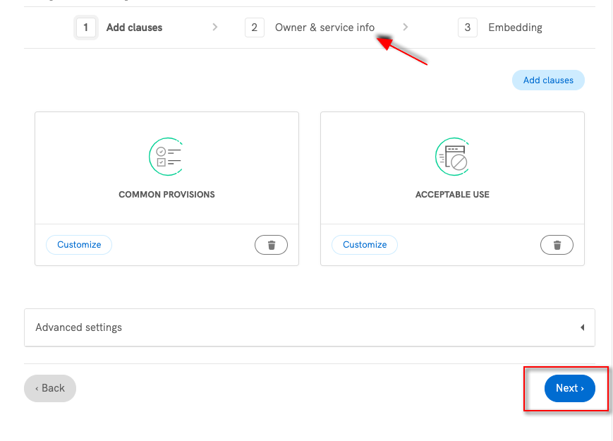
Task: Click the Acceptable Use clause icon
Action: click(452, 157)
